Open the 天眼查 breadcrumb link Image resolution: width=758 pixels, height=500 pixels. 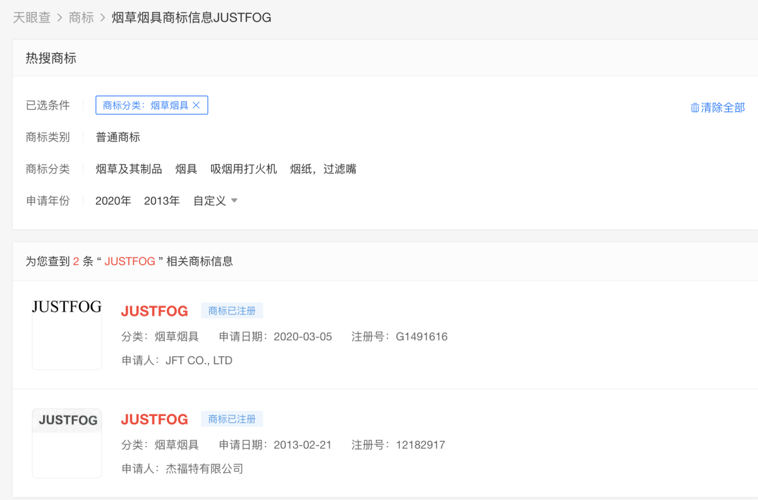pos(32,18)
